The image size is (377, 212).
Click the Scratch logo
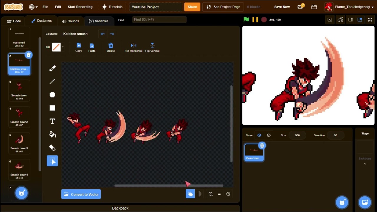coord(13,7)
